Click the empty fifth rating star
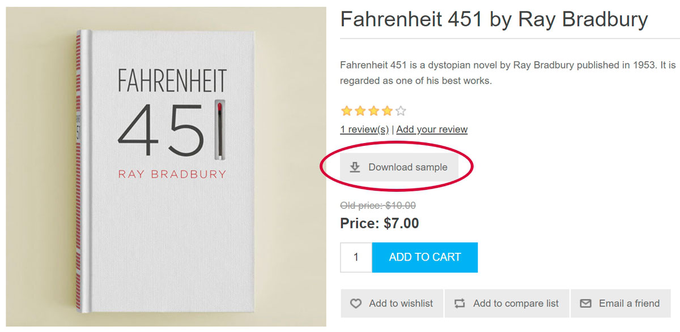This screenshot has width=680, height=332. [x=401, y=111]
